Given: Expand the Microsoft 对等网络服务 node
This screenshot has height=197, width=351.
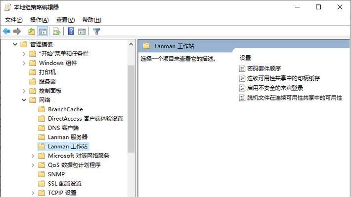Looking at the screenshot, I should click(x=33, y=156).
